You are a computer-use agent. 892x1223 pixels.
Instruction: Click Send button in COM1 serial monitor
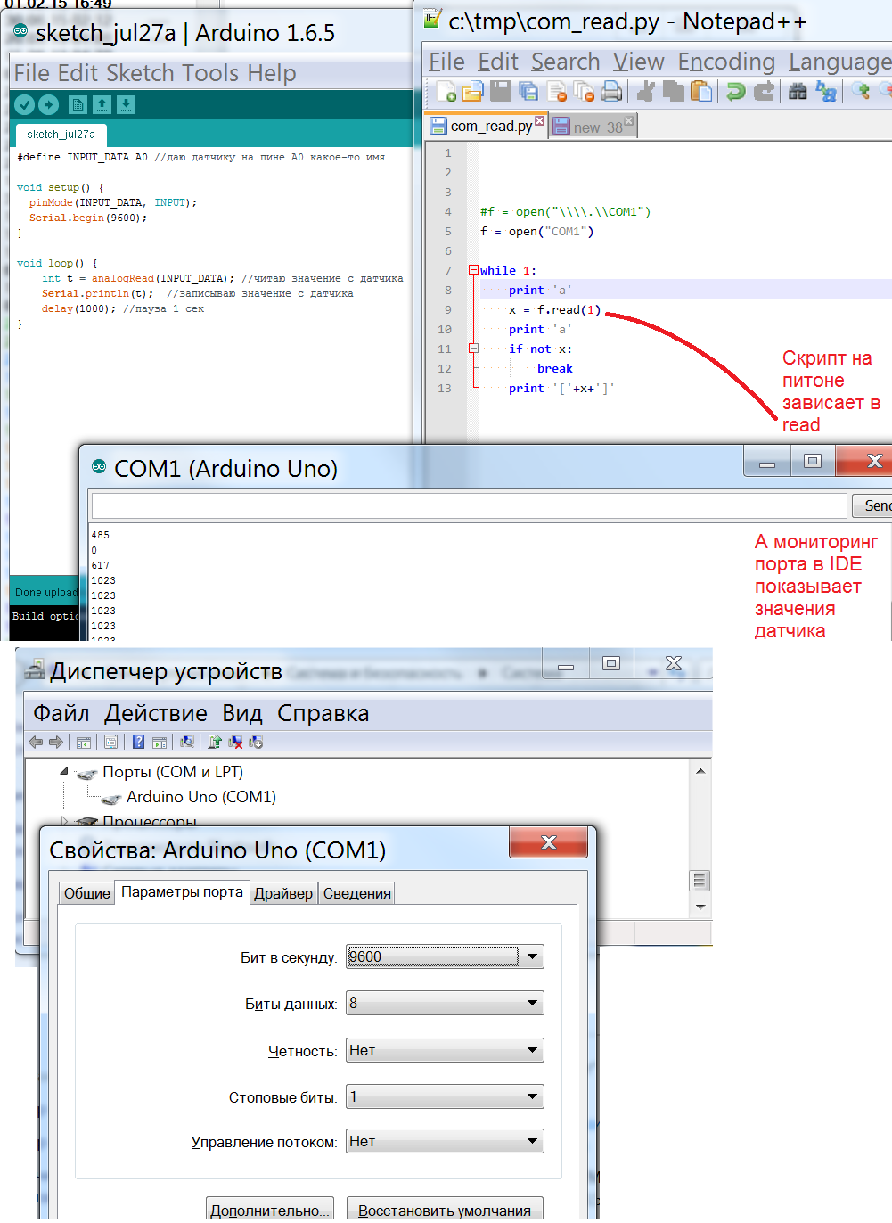[x=872, y=505]
